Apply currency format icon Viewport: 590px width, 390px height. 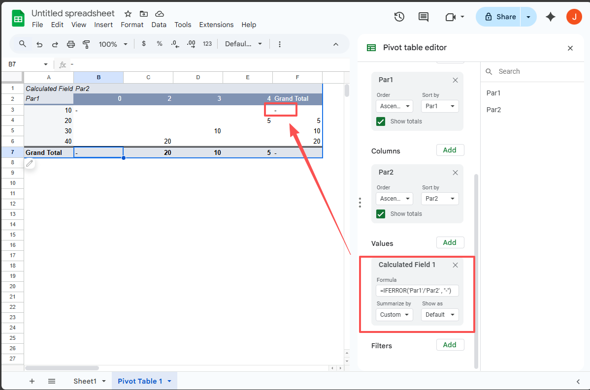[x=143, y=44]
